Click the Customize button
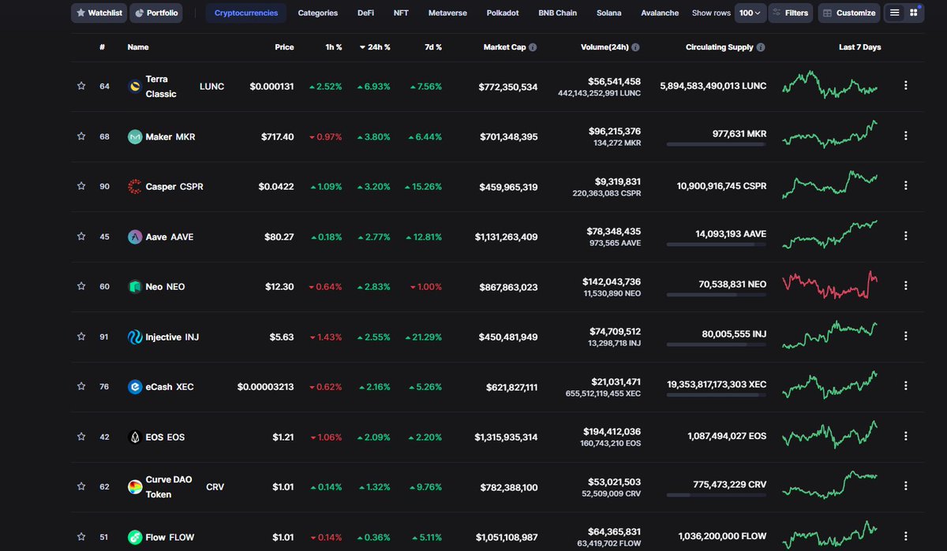The height and width of the screenshot is (551, 947). click(850, 13)
